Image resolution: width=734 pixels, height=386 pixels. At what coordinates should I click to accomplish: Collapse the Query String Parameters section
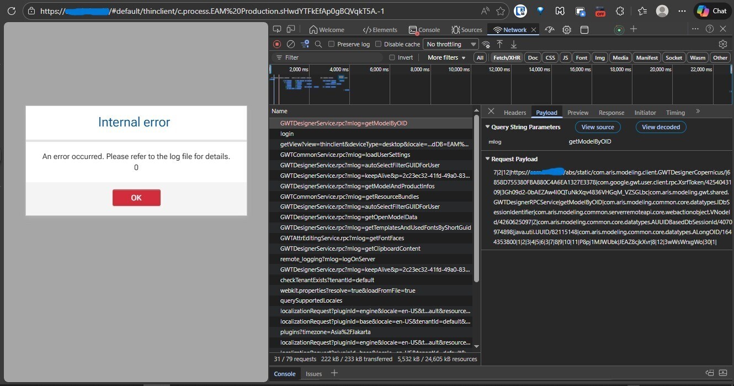[x=487, y=127]
